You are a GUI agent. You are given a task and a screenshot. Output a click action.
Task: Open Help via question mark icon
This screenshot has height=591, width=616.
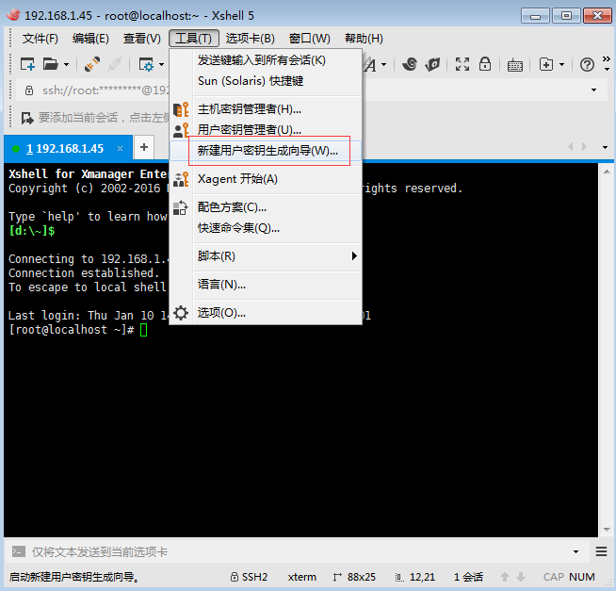click(x=587, y=64)
